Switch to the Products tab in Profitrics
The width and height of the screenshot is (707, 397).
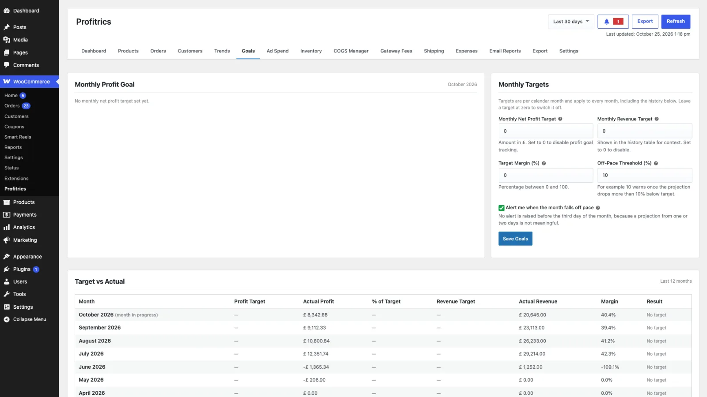point(128,51)
